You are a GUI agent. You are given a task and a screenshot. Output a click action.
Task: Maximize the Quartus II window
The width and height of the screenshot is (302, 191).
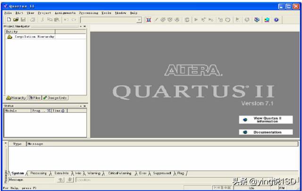(289, 7)
